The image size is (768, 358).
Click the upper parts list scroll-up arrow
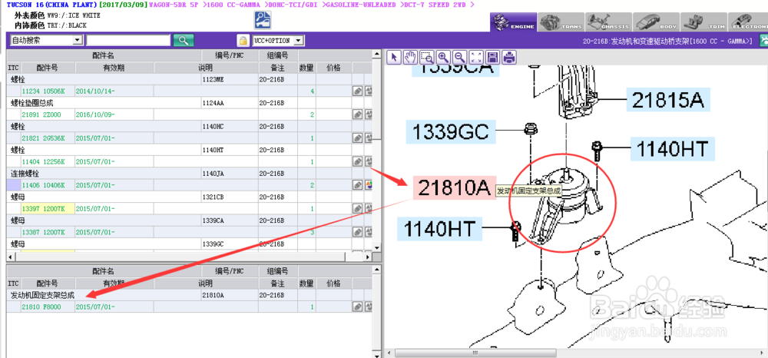point(377,53)
